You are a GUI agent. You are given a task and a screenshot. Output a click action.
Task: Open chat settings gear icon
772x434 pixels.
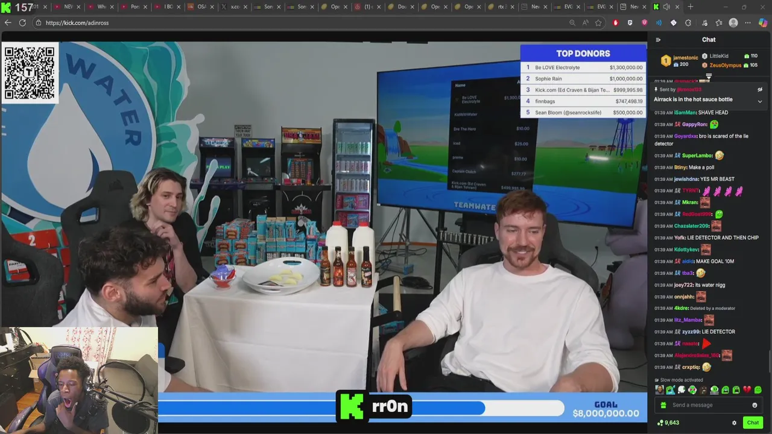(x=734, y=423)
